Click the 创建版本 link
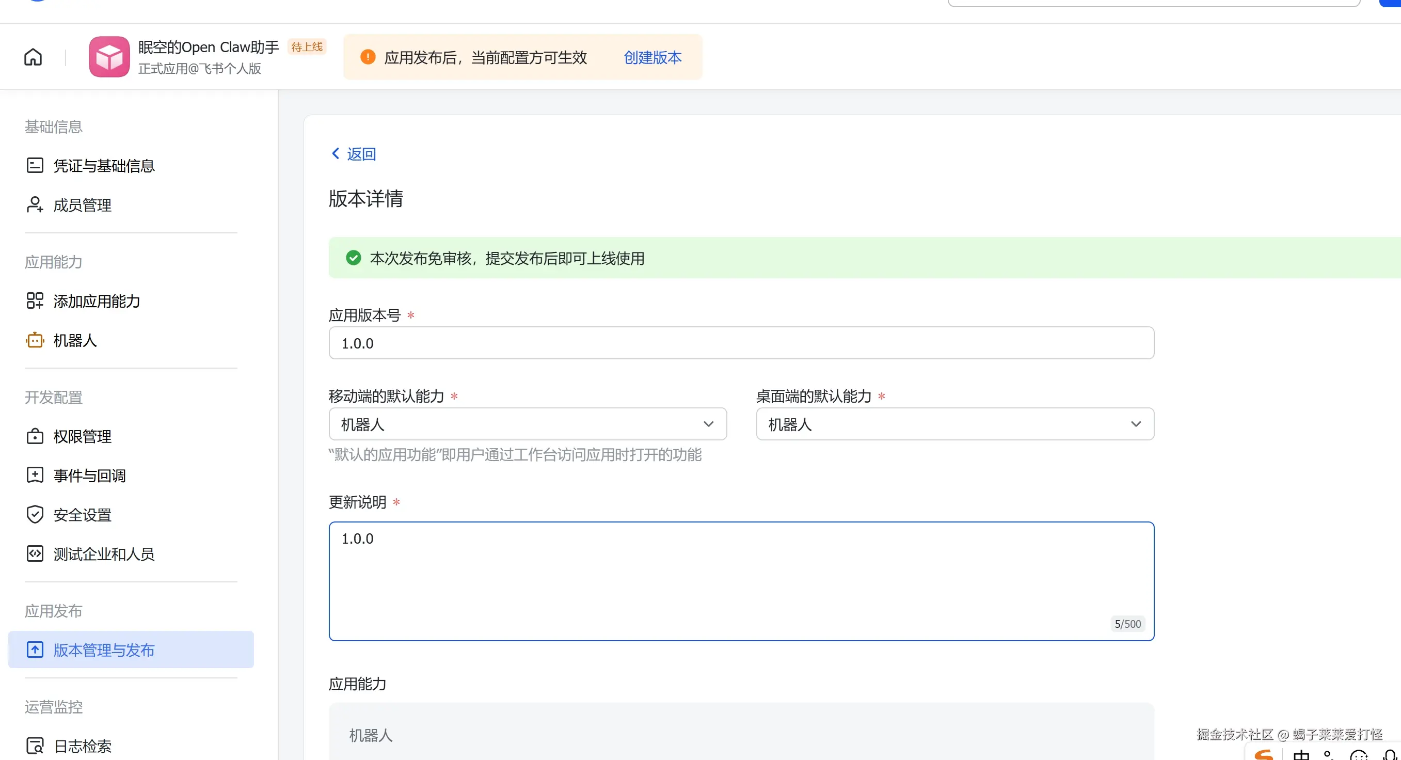The width and height of the screenshot is (1401, 760). click(652, 57)
